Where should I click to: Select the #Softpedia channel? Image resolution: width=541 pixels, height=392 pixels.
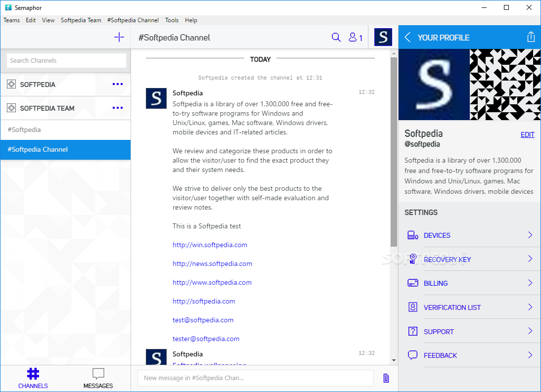click(x=66, y=130)
